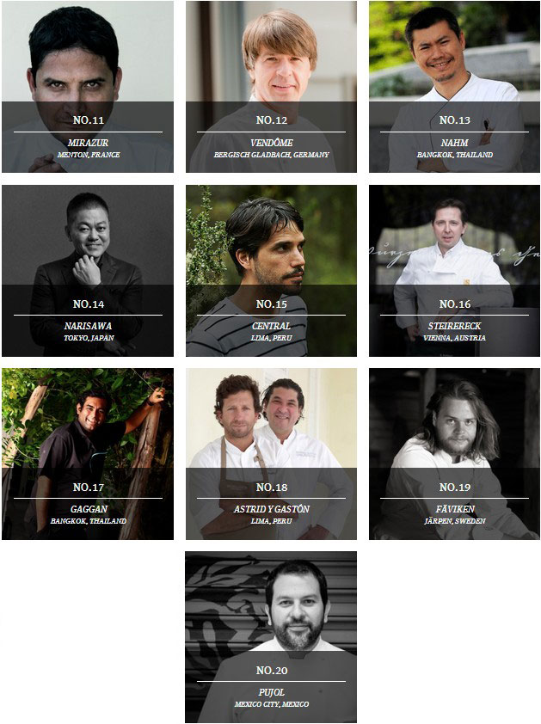Select the NO.13 Nahm chef card

point(455,87)
